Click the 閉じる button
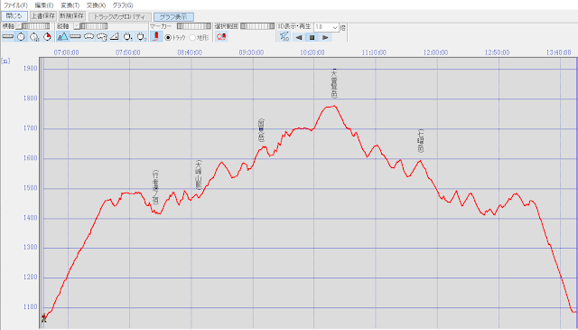 pyautogui.click(x=14, y=16)
